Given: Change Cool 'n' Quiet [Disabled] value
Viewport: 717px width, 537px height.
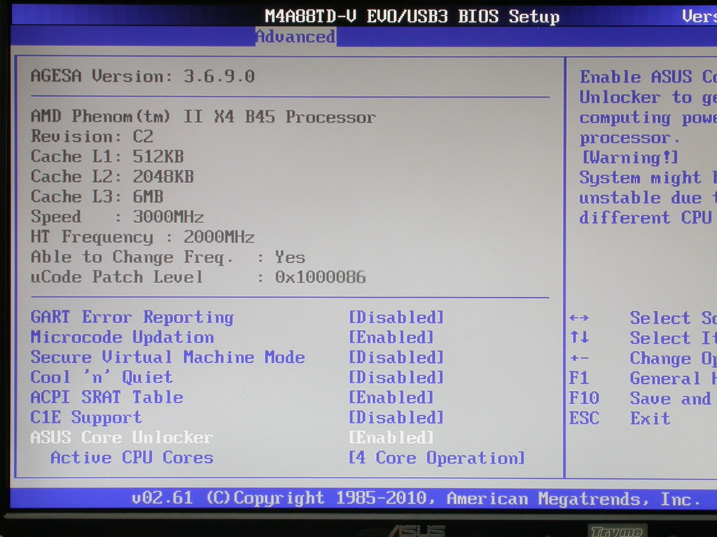Looking at the screenshot, I should tap(396, 378).
